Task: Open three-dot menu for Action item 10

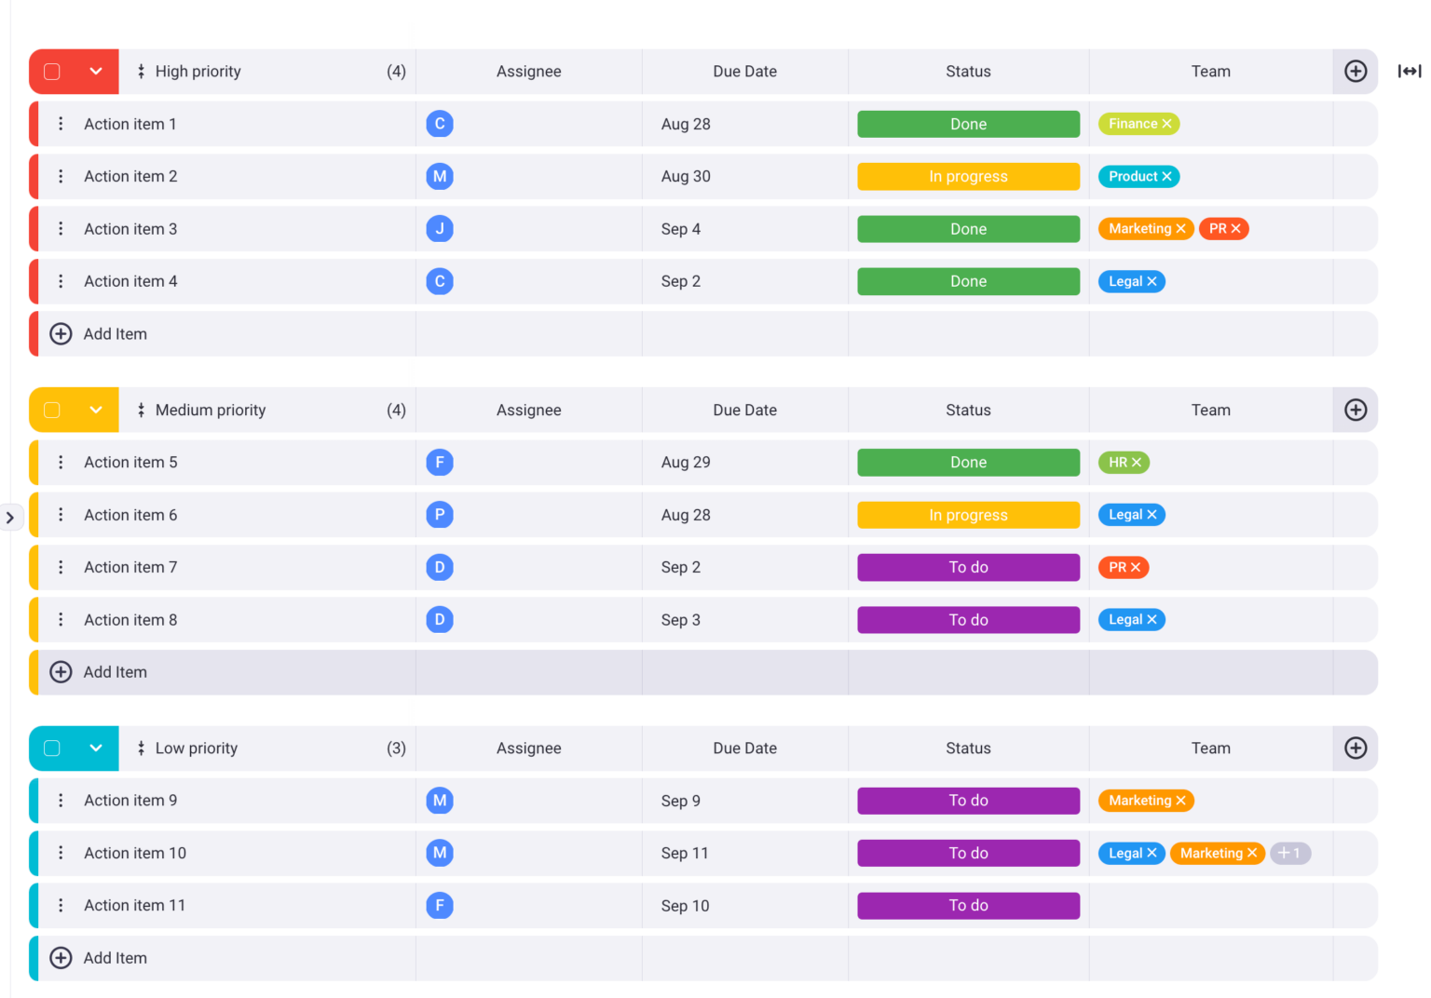Action: pyautogui.click(x=61, y=853)
